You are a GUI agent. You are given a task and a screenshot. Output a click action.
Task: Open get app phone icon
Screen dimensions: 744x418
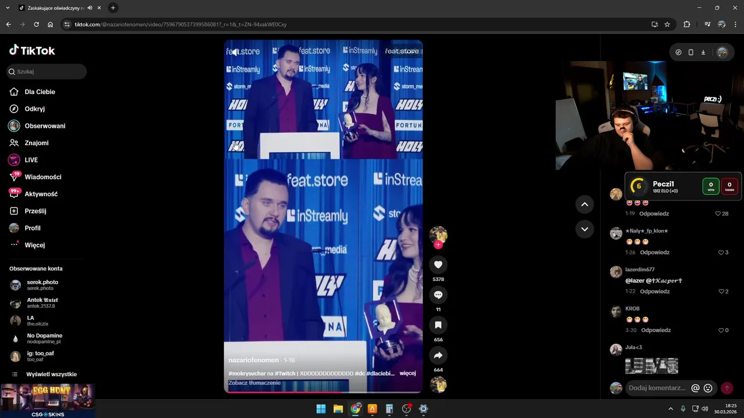(x=691, y=52)
